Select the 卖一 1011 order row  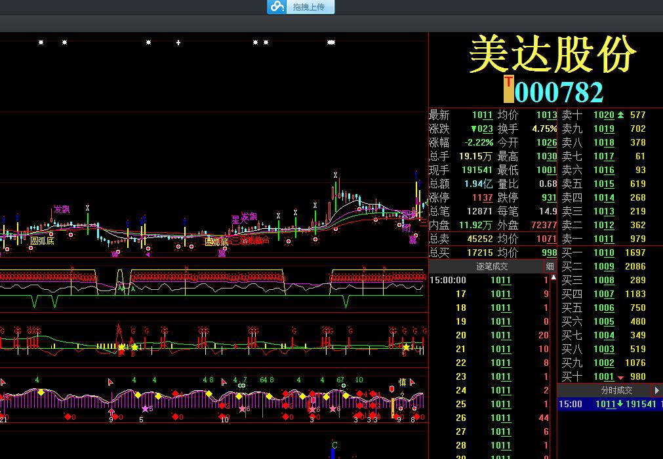coord(604,239)
